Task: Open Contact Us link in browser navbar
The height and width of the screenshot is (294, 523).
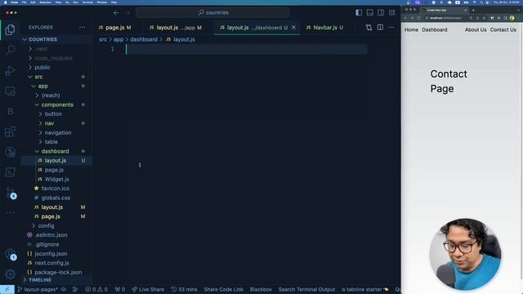Action: [503, 29]
